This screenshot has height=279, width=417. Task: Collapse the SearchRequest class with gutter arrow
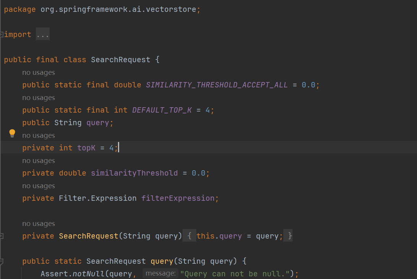2,60
